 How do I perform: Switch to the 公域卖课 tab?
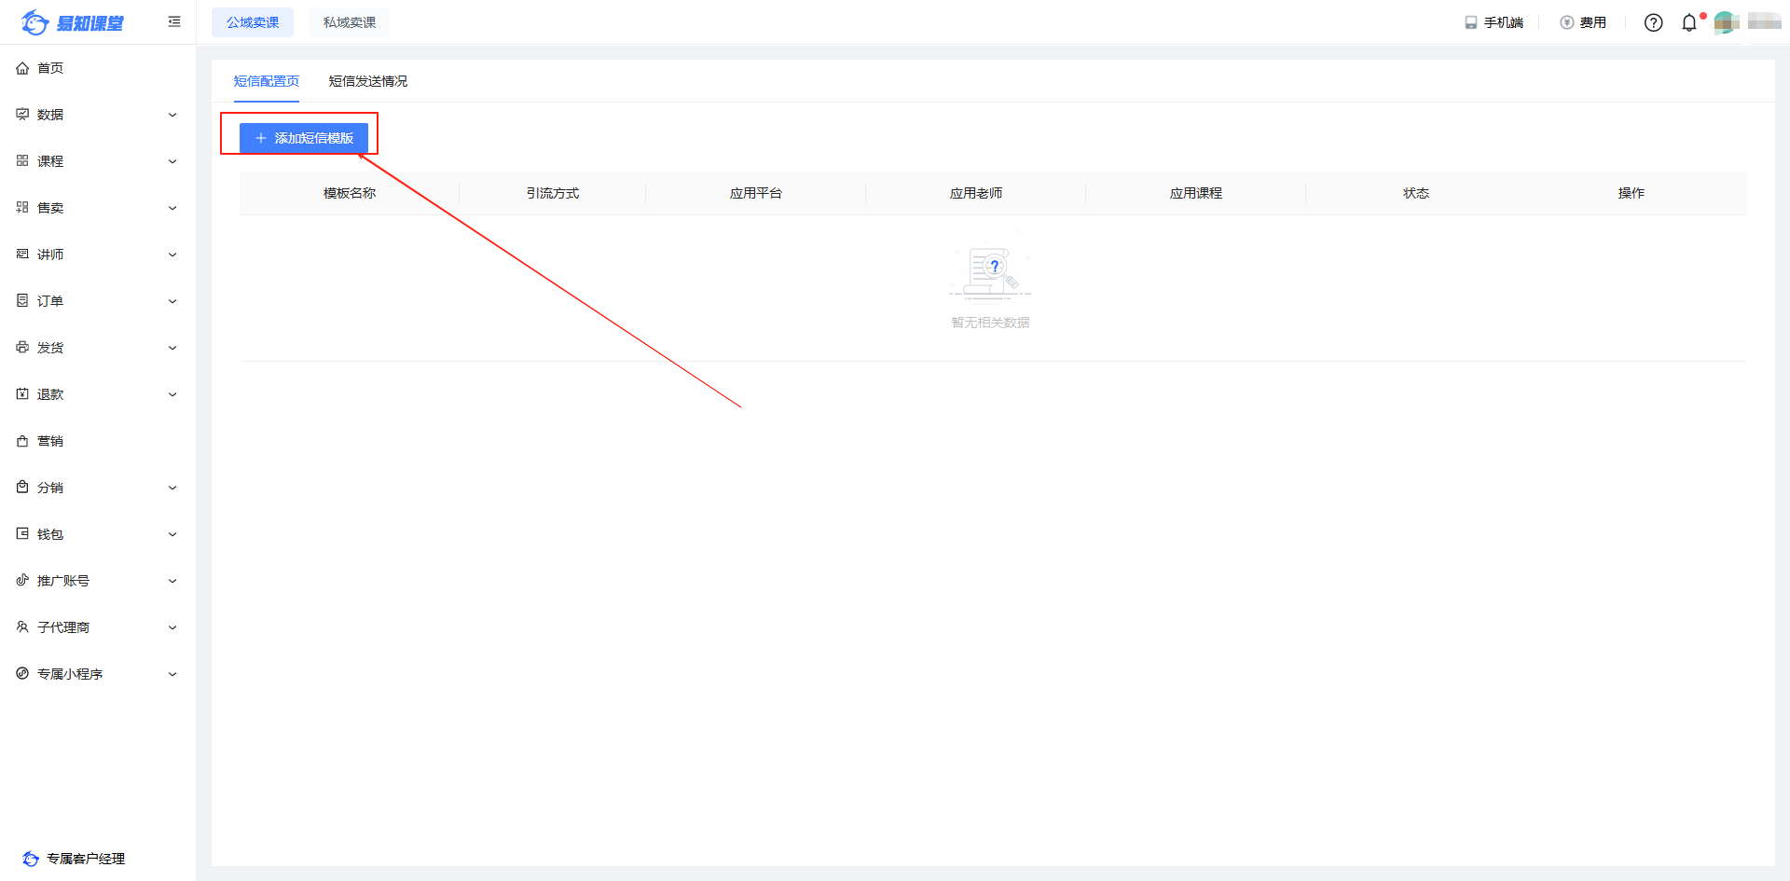point(253,22)
